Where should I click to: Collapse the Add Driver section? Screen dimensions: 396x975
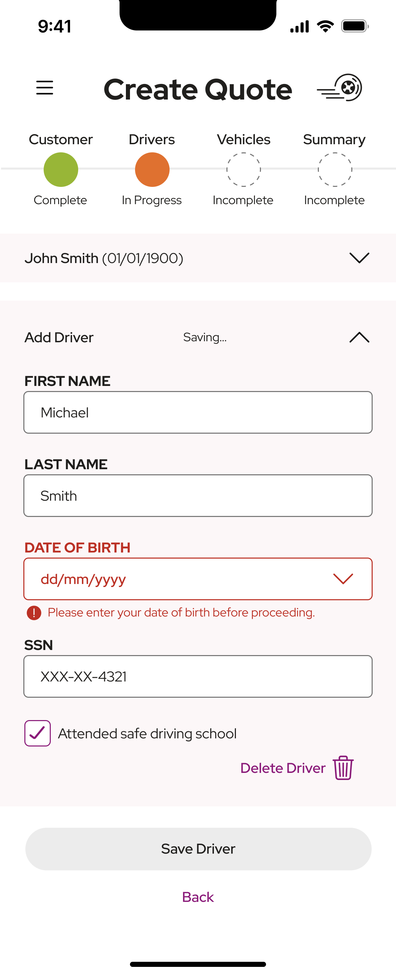coord(359,337)
